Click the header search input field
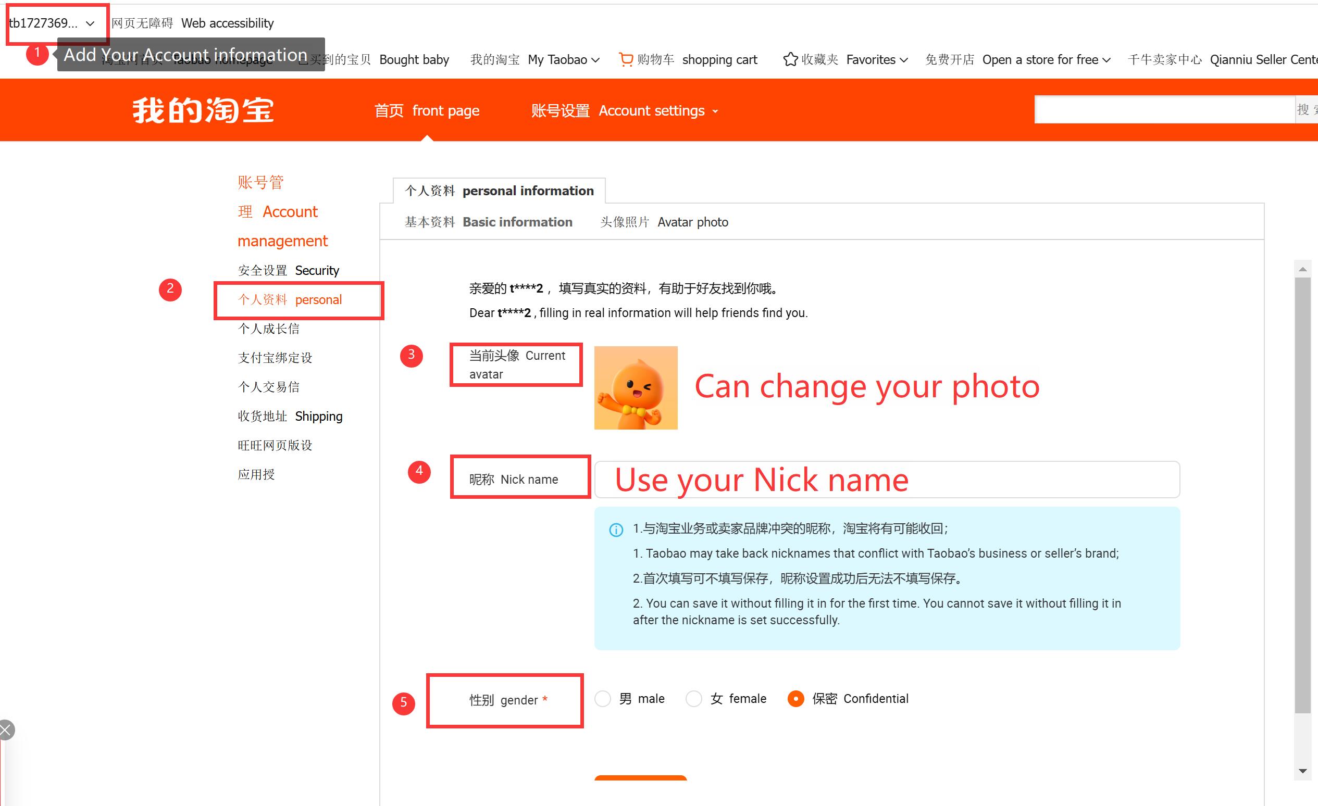This screenshot has height=806, width=1318. pyautogui.click(x=1164, y=109)
